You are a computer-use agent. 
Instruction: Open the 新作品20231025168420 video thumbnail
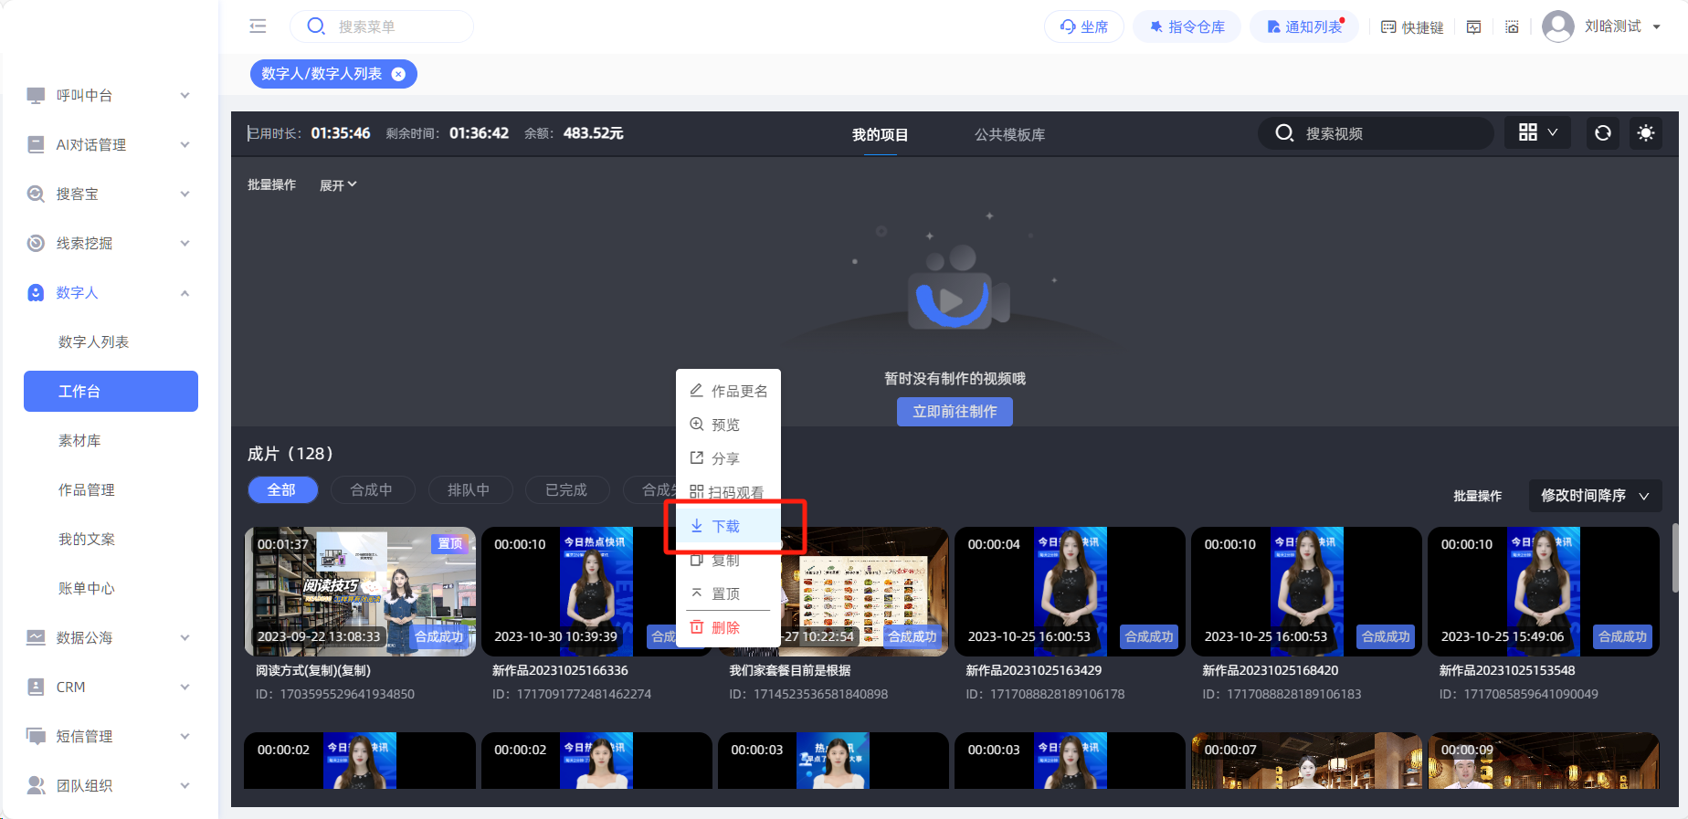(x=1306, y=592)
